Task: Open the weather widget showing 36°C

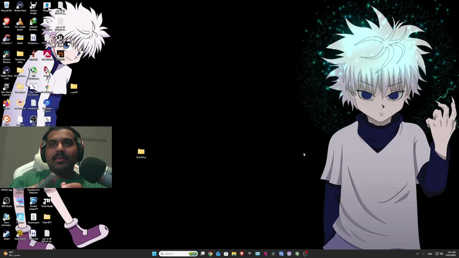Action: (11, 254)
